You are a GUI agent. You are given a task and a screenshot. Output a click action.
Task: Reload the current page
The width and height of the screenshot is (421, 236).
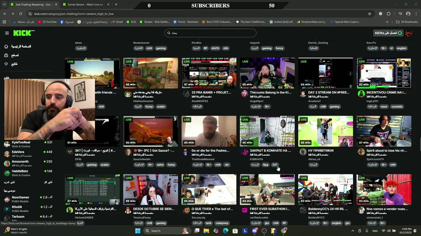tap(20, 14)
